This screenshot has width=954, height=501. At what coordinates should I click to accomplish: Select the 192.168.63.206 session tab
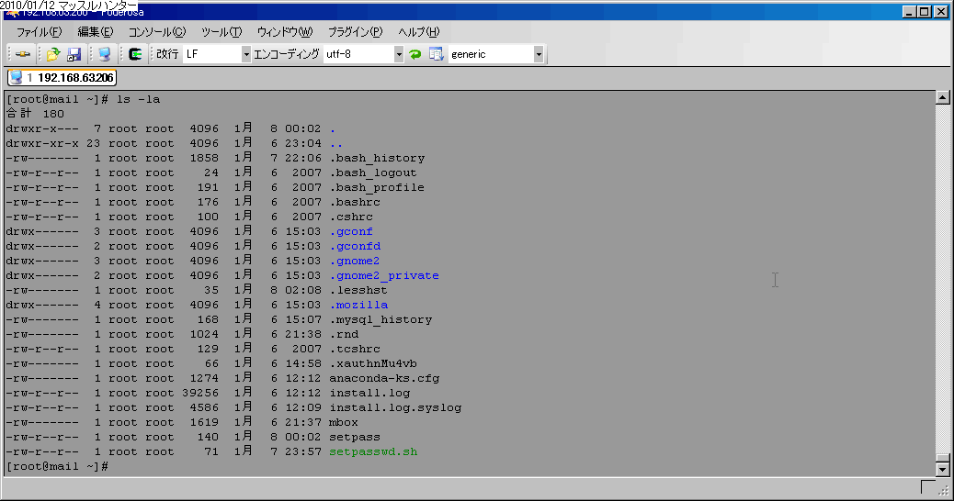(x=62, y=78)
